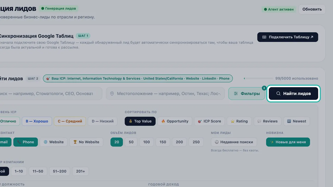Click the 99/5000 usage progress bar
Viewport: 333px width, 187px height.
pyautogui.click(x=258, y=78)
